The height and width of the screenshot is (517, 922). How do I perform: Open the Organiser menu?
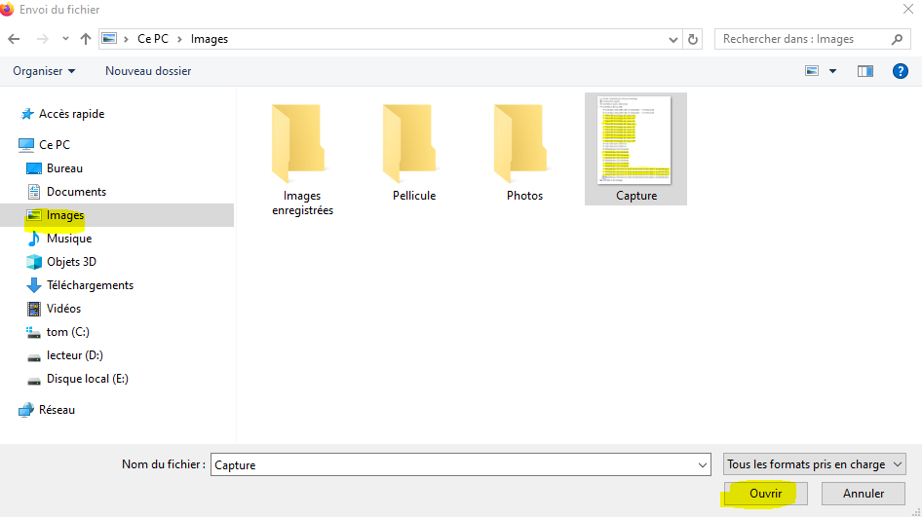point(44,71)
